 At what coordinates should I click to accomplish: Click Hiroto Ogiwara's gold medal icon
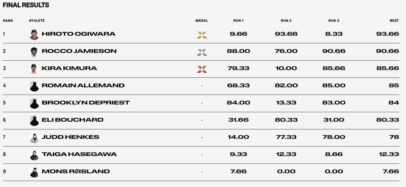[202, 34]
